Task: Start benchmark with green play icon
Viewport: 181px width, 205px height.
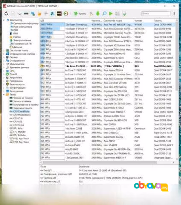Action: click(111, 14)
